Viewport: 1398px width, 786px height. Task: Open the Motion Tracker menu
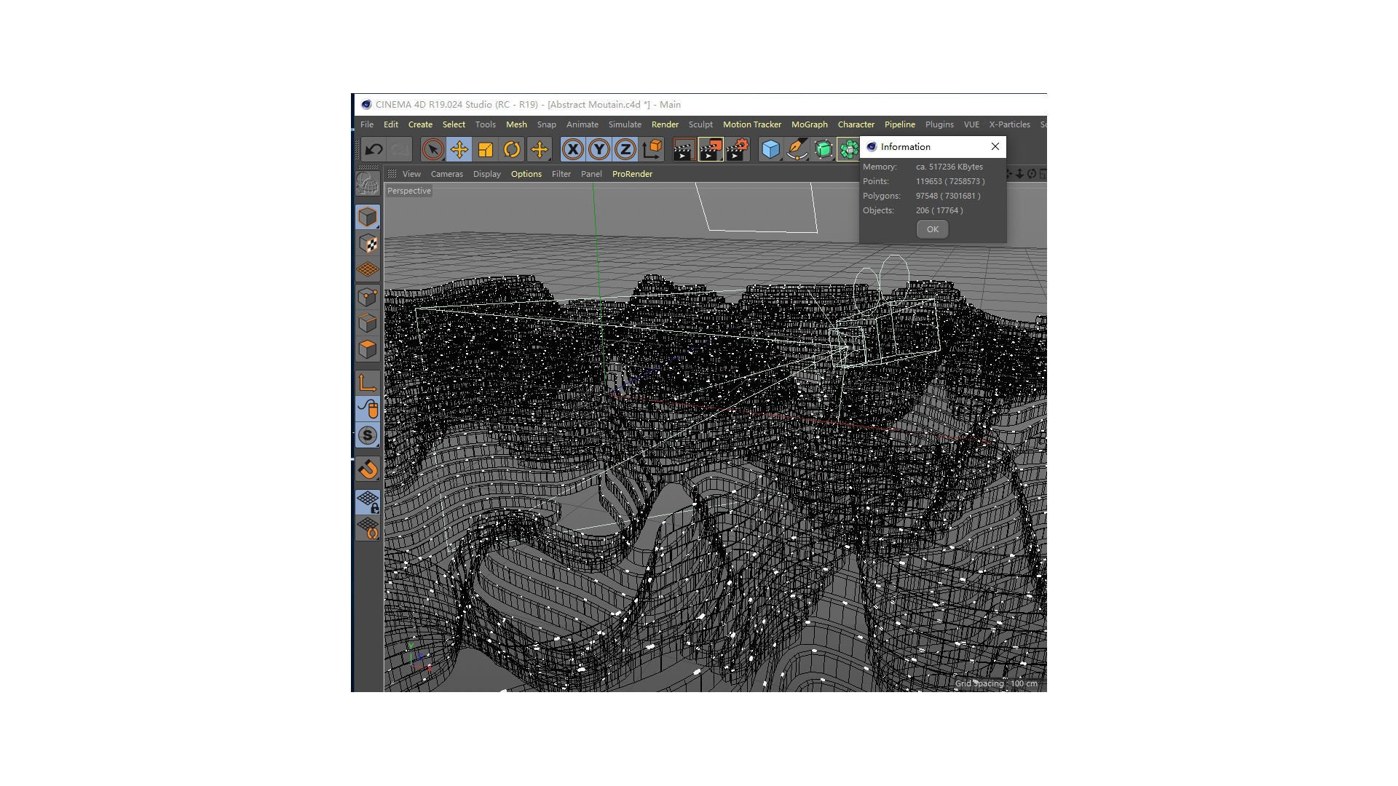click(x=752, y=124)
